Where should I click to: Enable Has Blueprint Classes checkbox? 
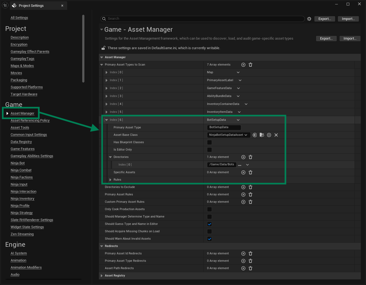pyautogui.click(x=209, y=142)
